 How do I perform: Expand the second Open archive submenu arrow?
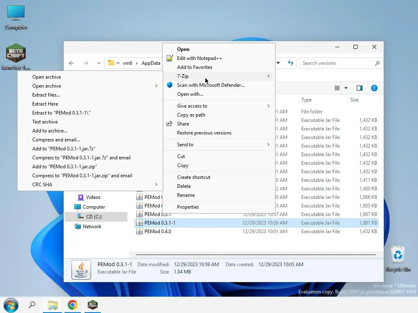(x=156, y=86)
